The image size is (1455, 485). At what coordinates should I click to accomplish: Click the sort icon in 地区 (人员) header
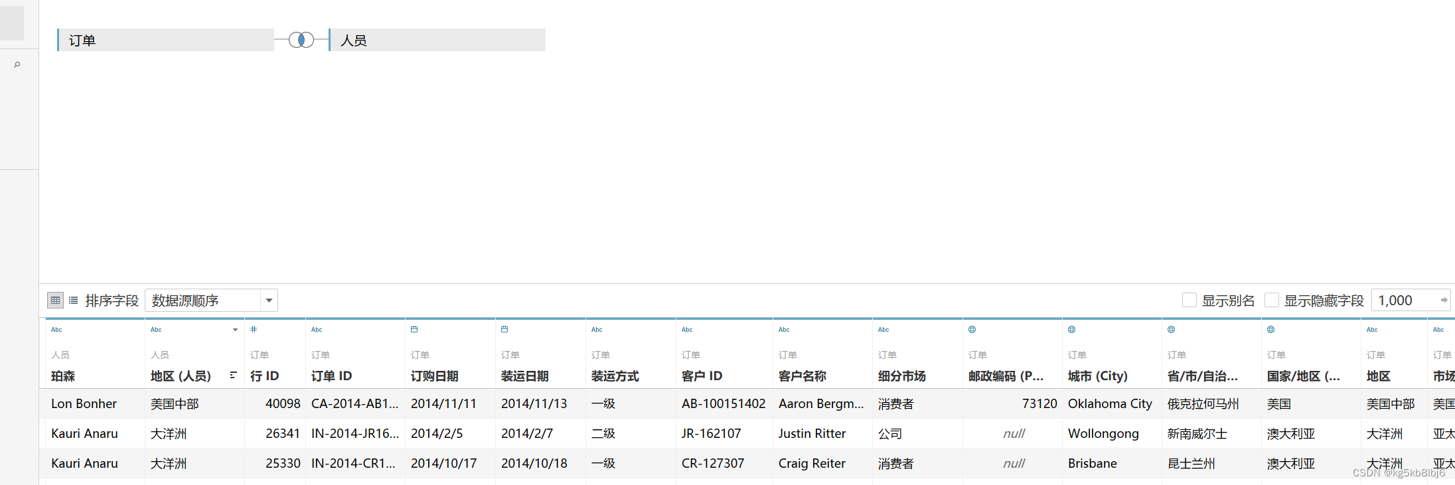(233, 376)
